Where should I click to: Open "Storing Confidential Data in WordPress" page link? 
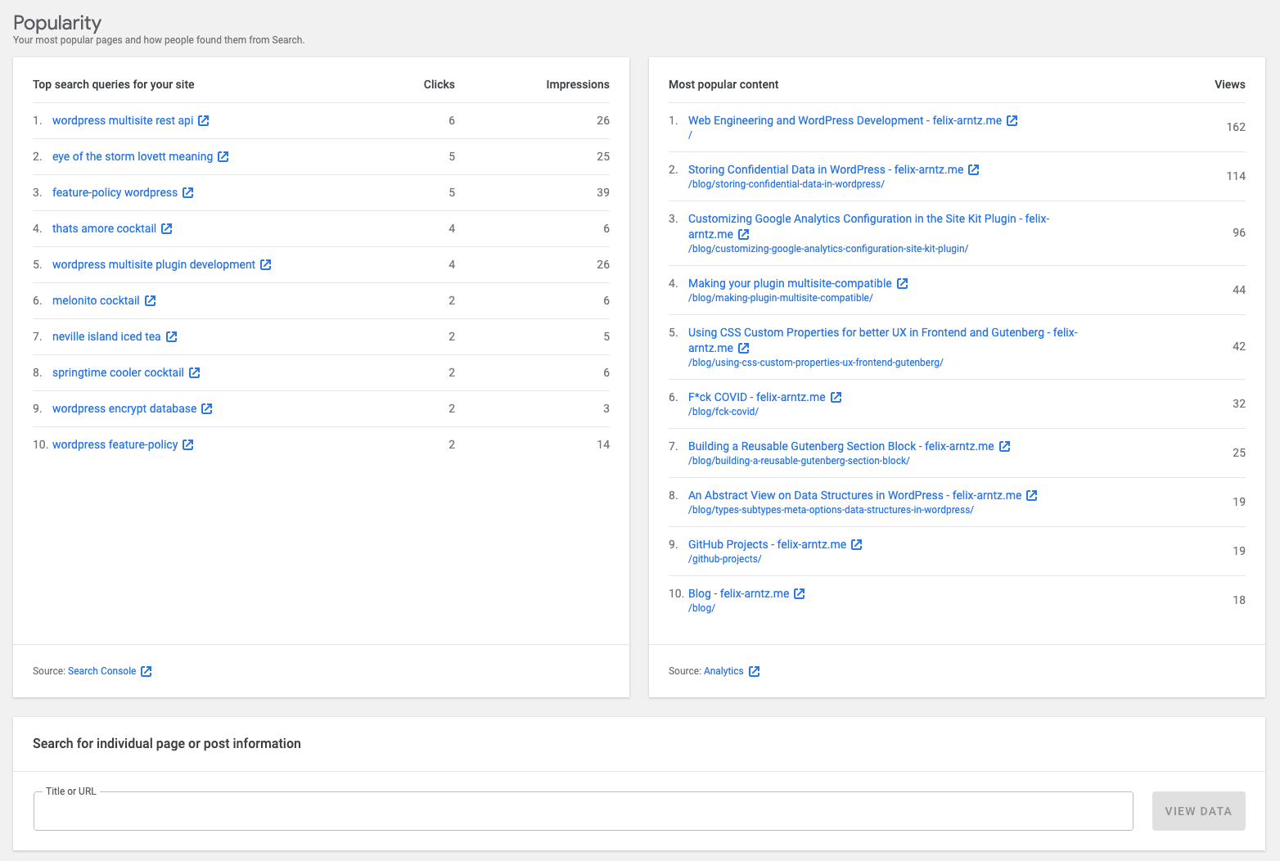pyautogui.click(x=826, y=169)
